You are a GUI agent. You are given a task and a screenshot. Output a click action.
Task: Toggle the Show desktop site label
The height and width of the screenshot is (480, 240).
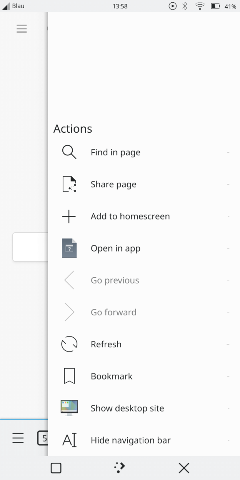tap(127, 408)
